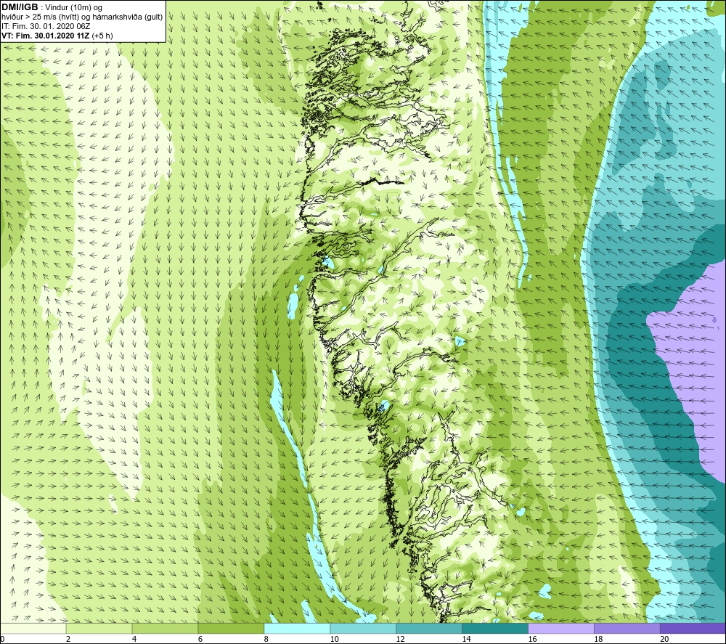Click the 'hviður > 25 m/s' description line
Image resolution: width=726 pixels, height=644 pixels.
[82, 17]
